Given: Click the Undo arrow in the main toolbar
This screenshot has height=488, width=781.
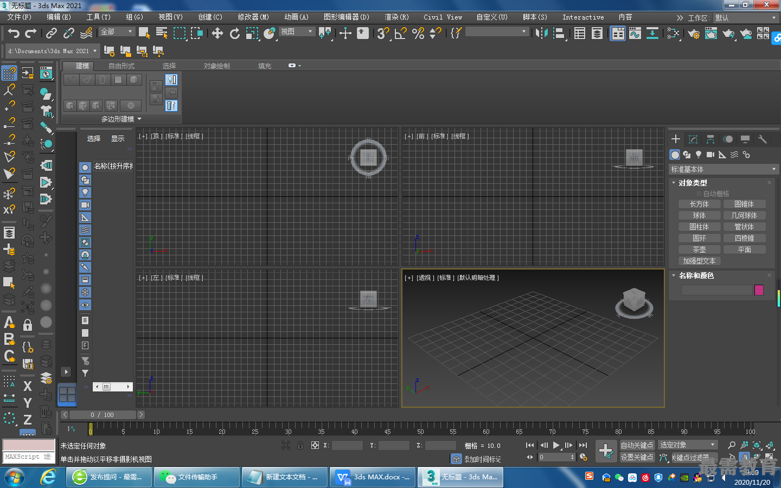Looking at the screenshot, I should coord(14,34).
